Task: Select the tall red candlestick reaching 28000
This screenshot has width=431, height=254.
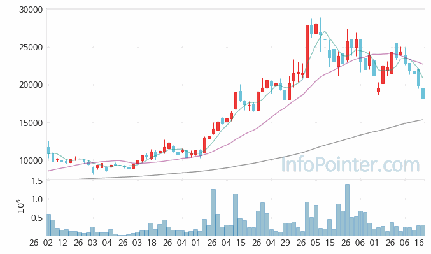Action: click(x=307, y=52)
